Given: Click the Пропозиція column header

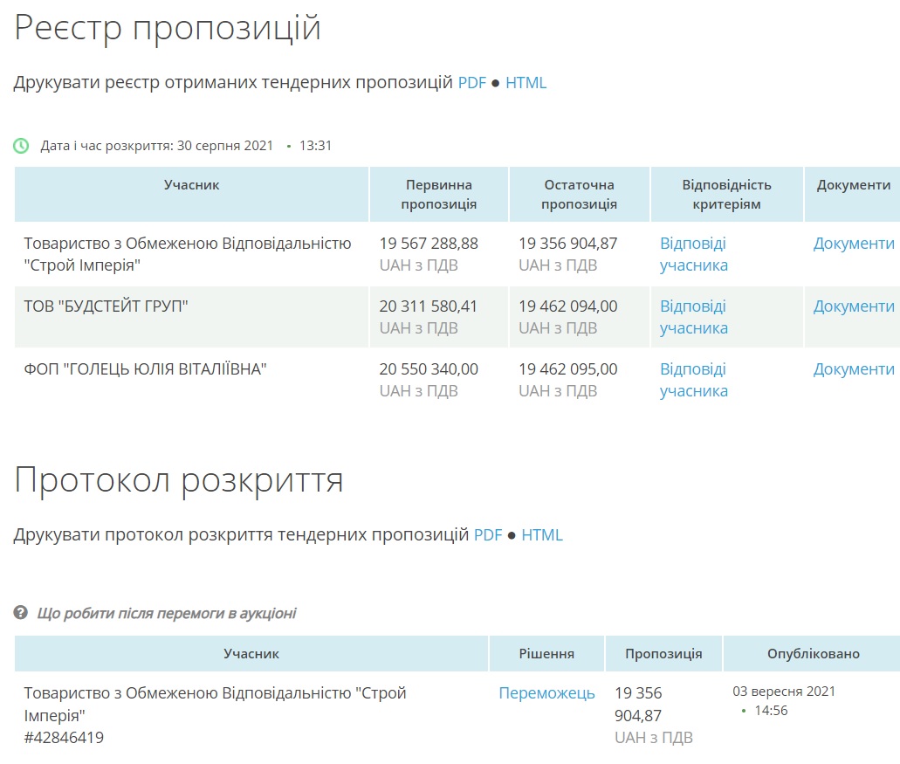Looking at the screenshot, I should (x=663, y=654).
